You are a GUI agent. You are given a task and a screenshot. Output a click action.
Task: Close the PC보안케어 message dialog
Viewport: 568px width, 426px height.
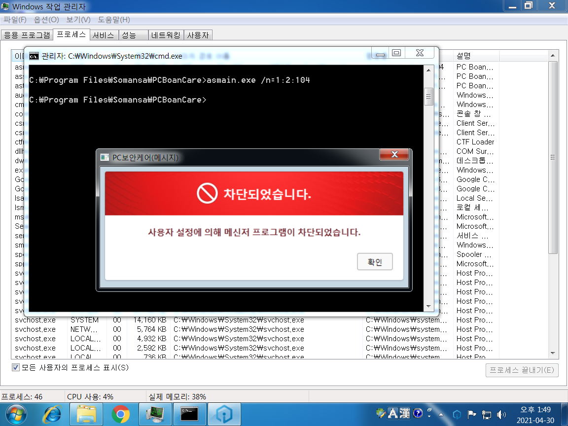[394, 154]
